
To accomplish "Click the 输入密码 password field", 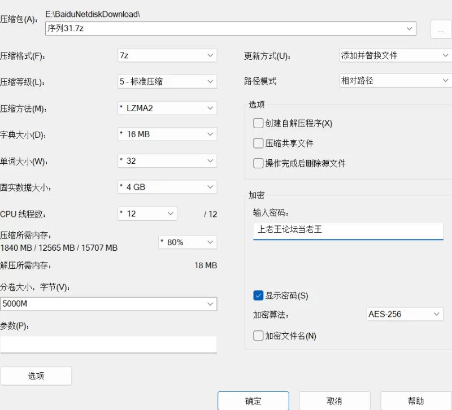I will click(348, 231).
